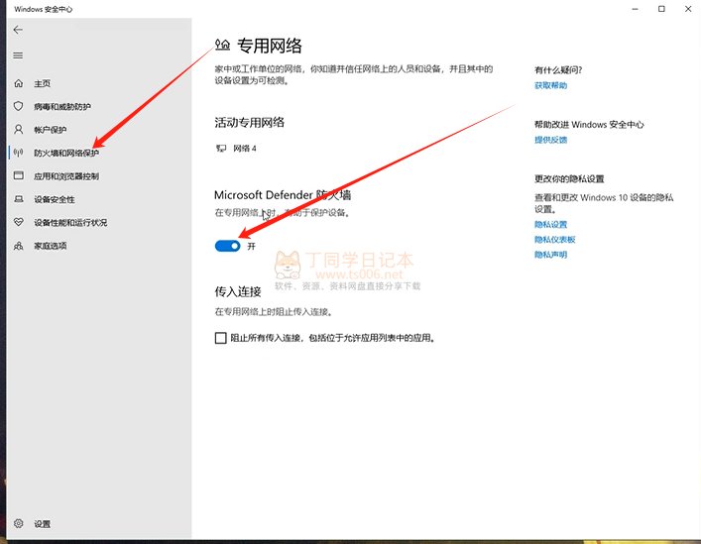Select 防火墙和网络保护 in sidebar

point(66,154)
